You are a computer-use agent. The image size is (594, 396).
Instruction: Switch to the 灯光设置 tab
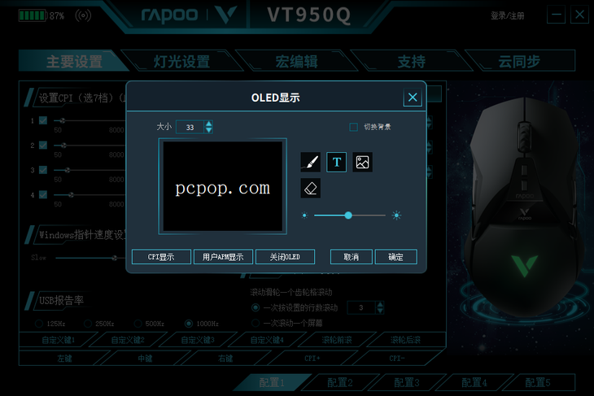181,61
